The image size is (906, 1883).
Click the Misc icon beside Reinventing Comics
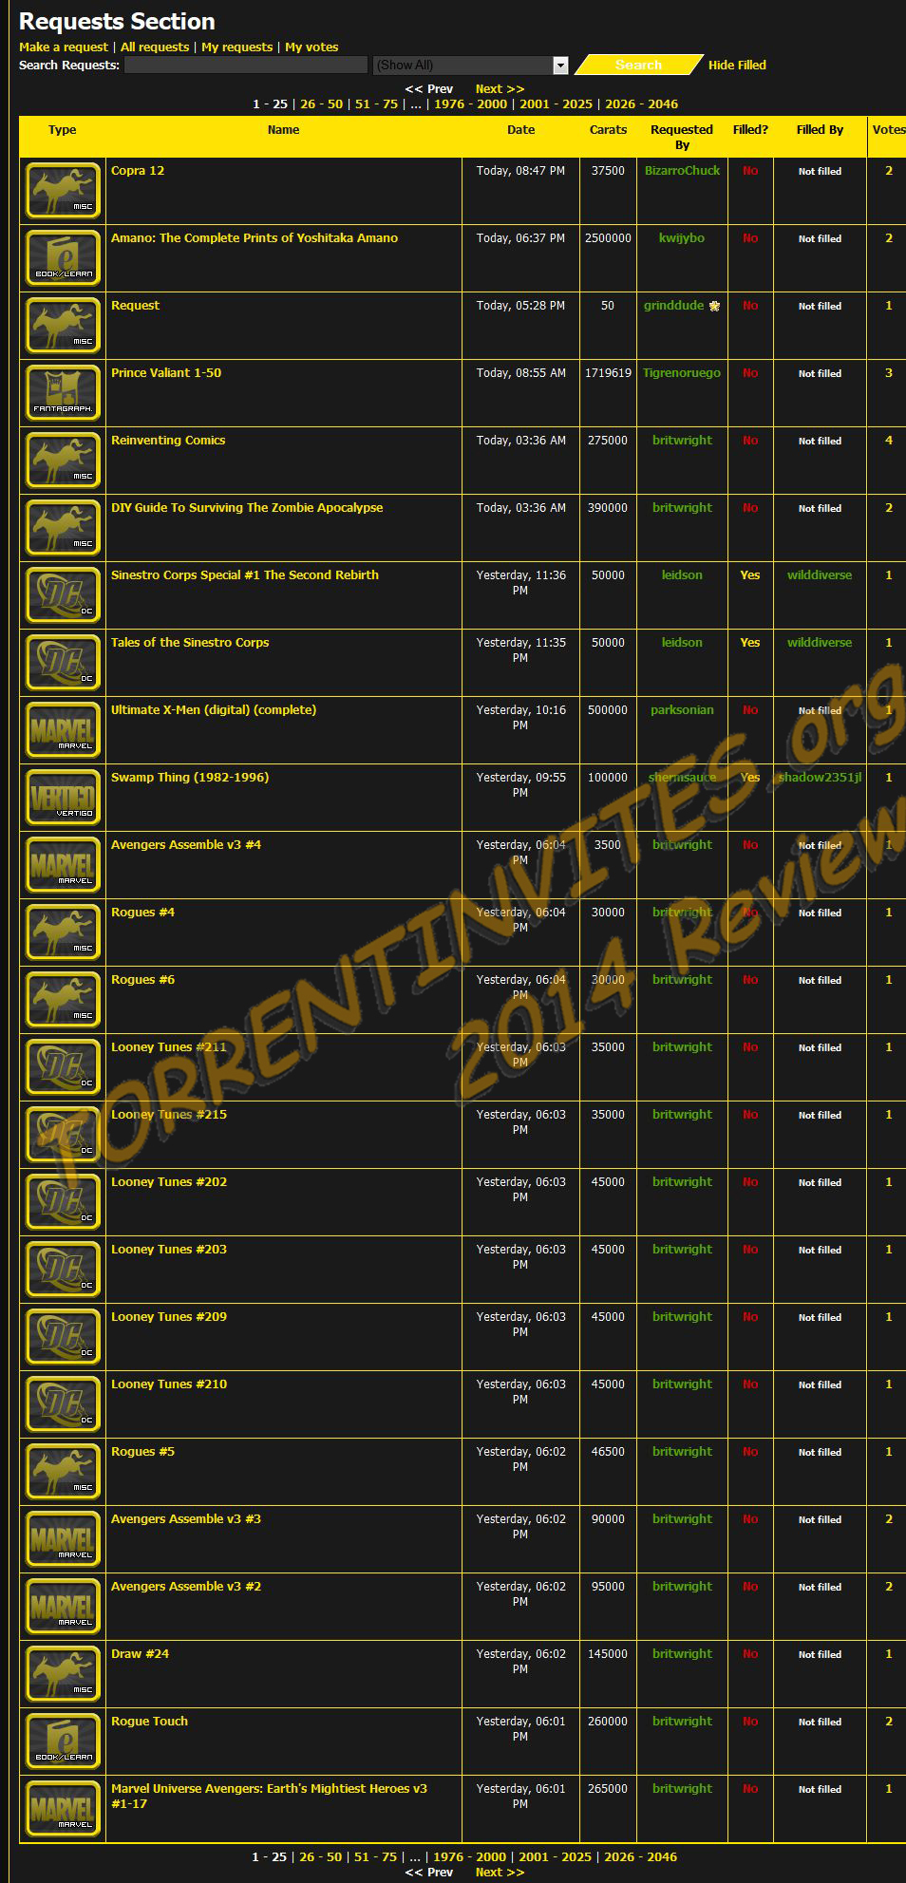point(63,461)
